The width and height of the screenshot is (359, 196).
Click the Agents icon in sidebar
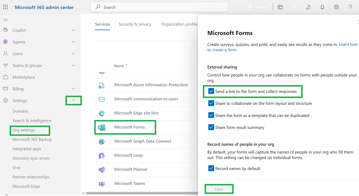[5, 42]
